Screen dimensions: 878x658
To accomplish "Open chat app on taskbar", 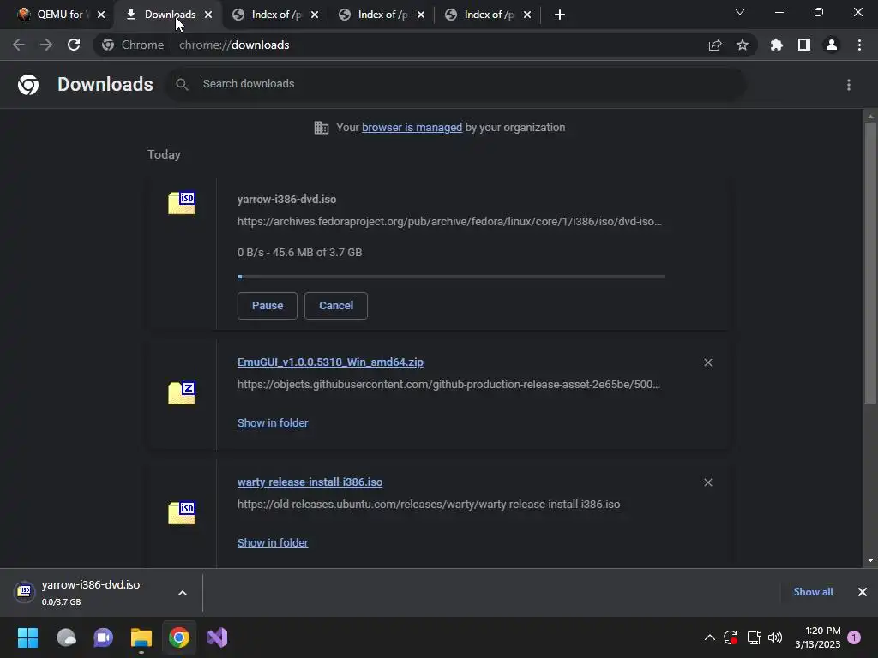I will click(103, 637).
